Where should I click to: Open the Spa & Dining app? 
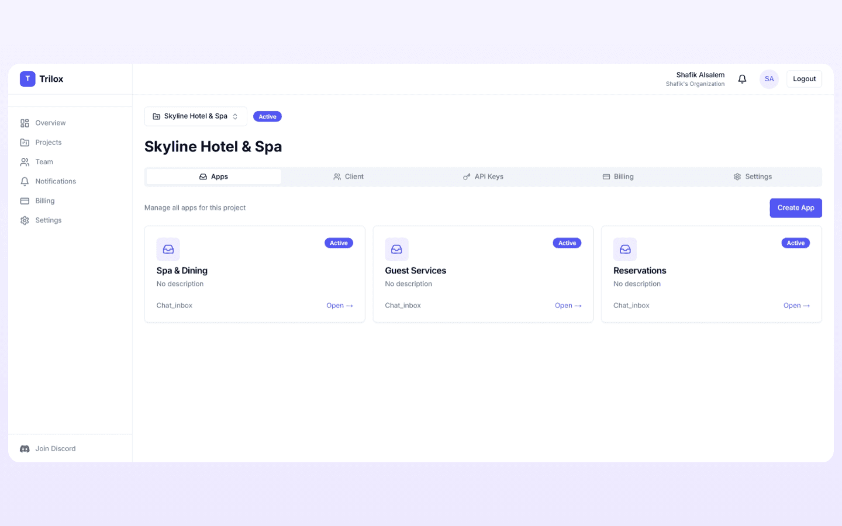[x=340, y=305]
